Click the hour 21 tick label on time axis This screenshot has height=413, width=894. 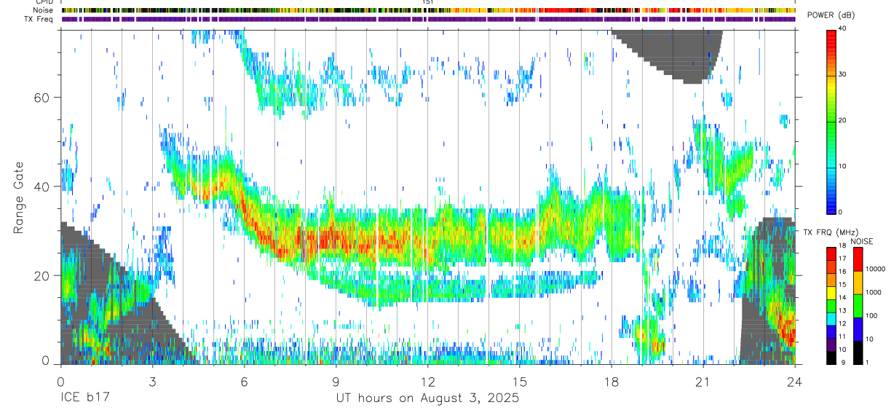[x=703, y=381]
